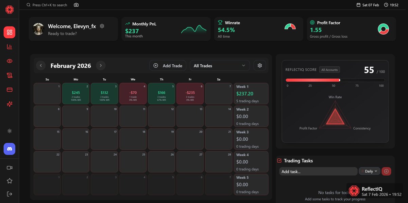The image size is (408, 203).
Task: Open the sparkle AI sidebar icon
Action: point(10,104)
